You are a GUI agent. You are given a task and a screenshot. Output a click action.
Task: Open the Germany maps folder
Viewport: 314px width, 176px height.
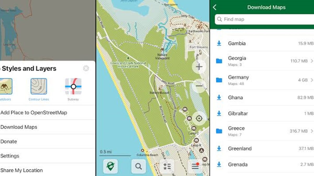pyautogui.click(x=219, y=80)
